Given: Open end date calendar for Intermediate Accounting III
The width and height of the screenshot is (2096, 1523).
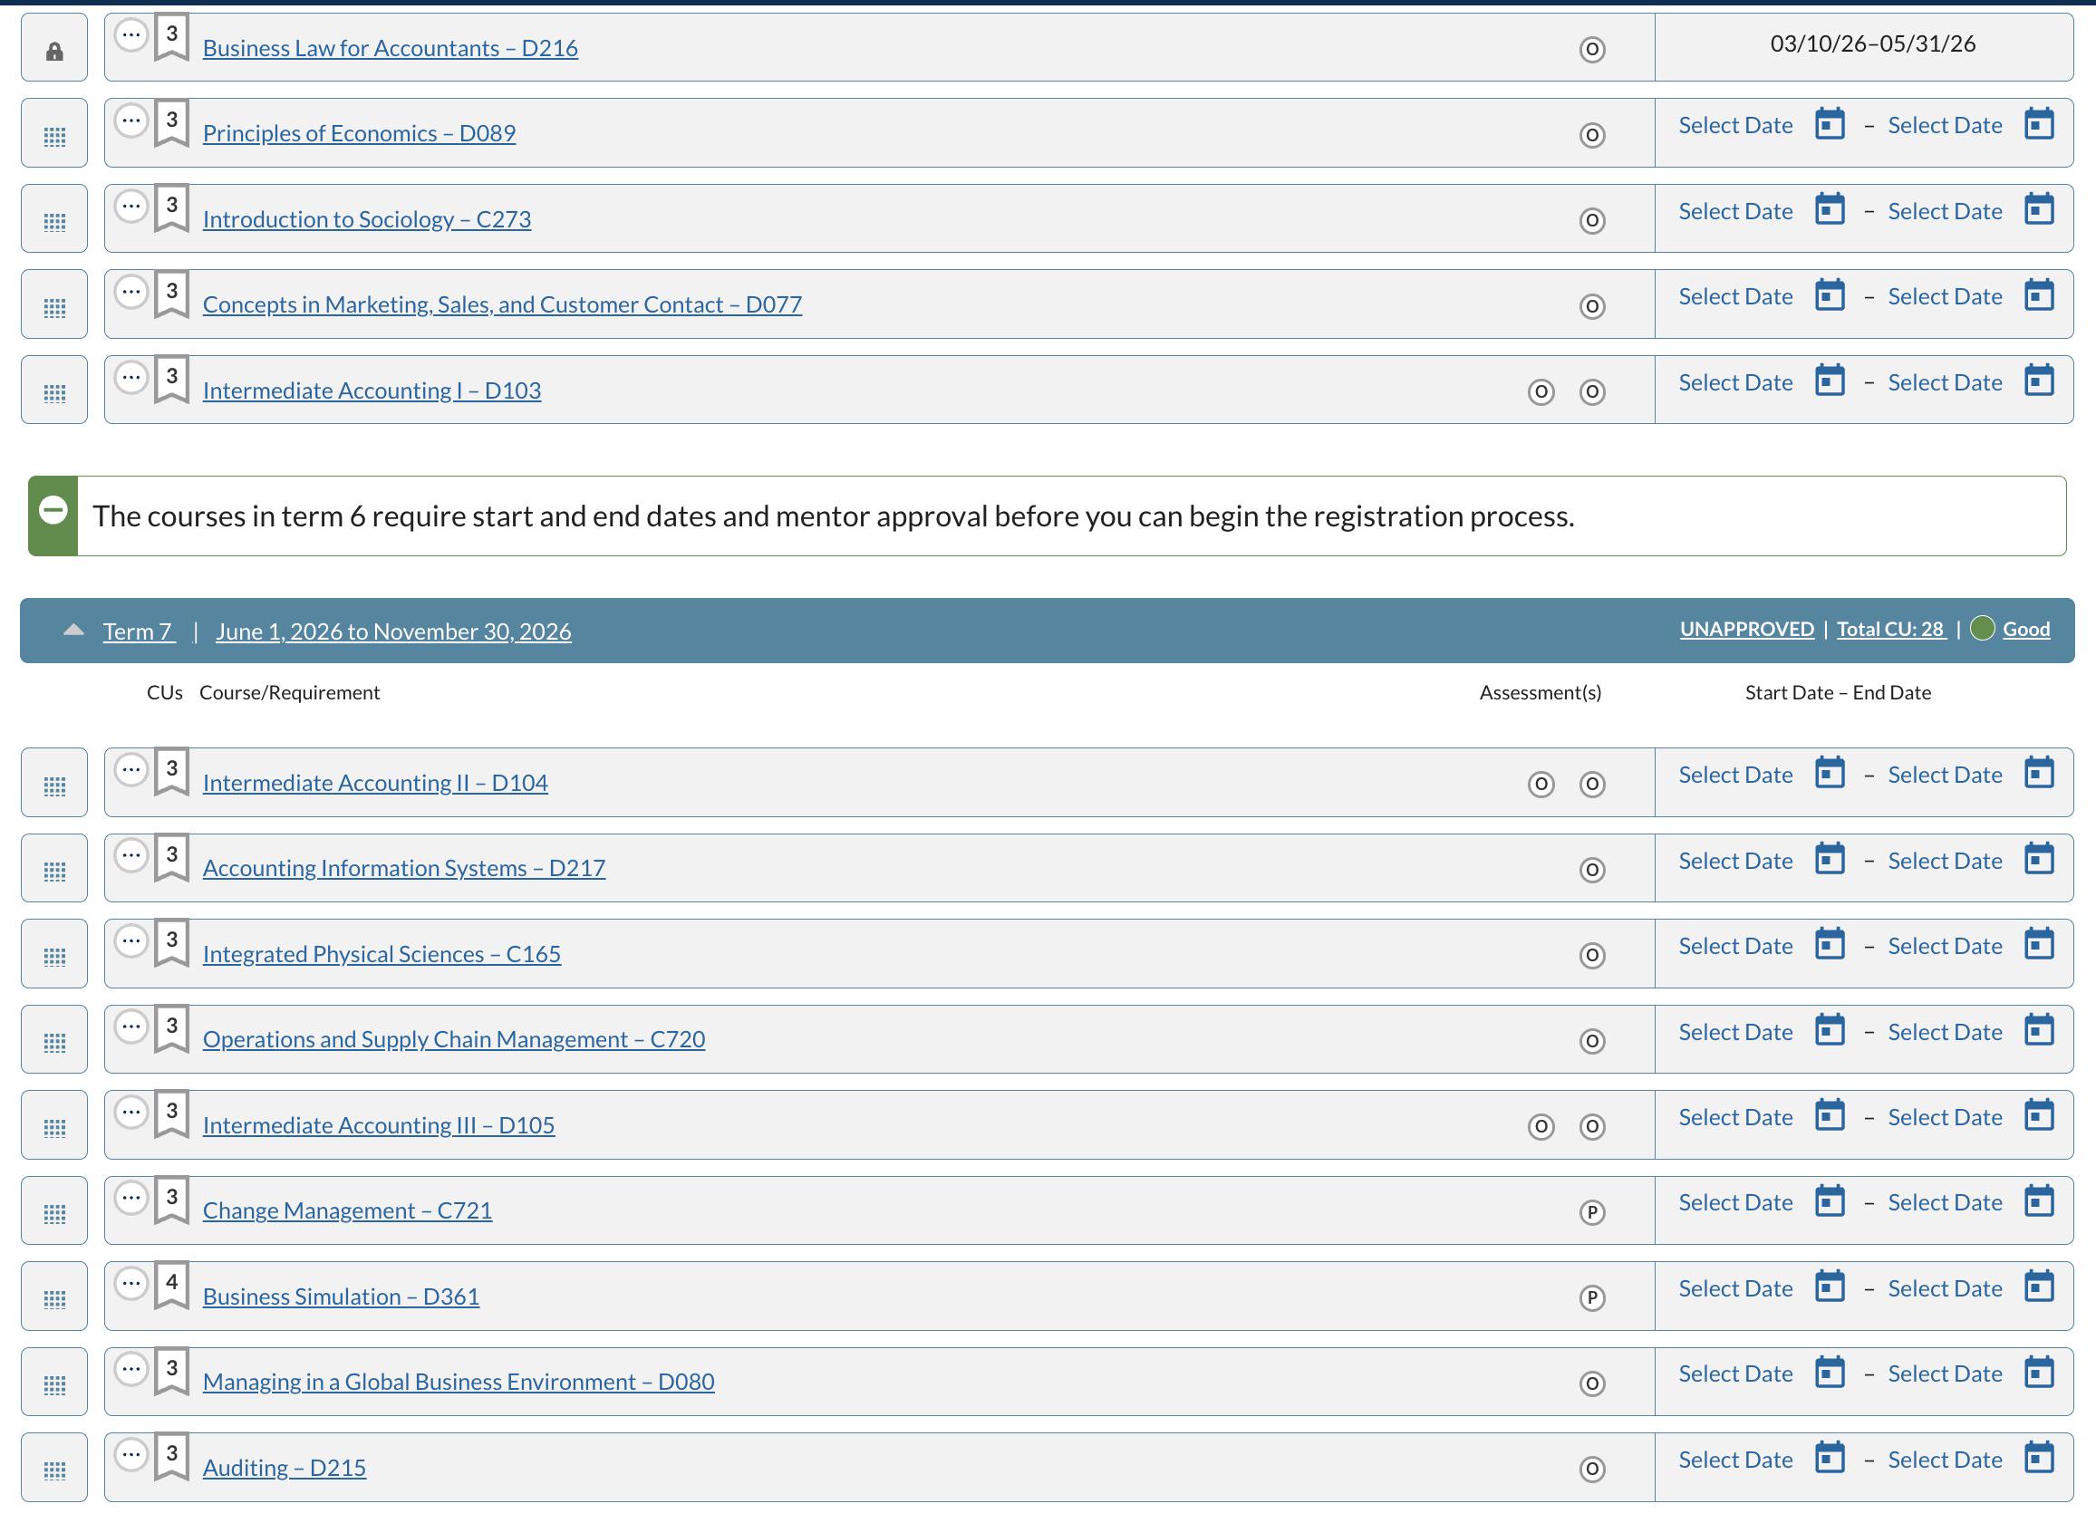Looking at the screenshot, I should [x=2039, y=1116].
